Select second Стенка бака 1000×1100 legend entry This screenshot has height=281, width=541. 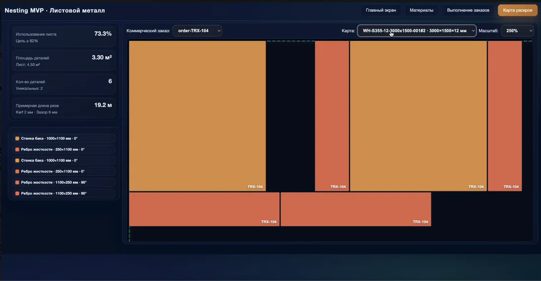click(x=64, y=160)
